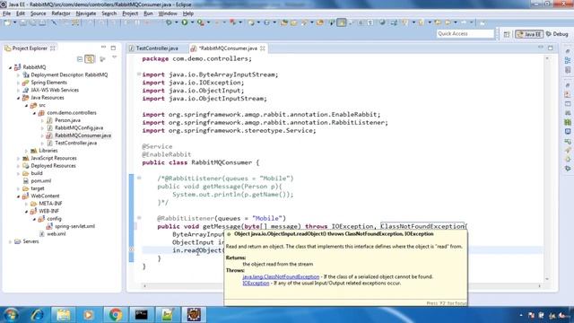Click java.lang.ClassNotFoundException link in tooltip
Screen dimensions: 574x323
pyautogui.click(x=281, y=277)
